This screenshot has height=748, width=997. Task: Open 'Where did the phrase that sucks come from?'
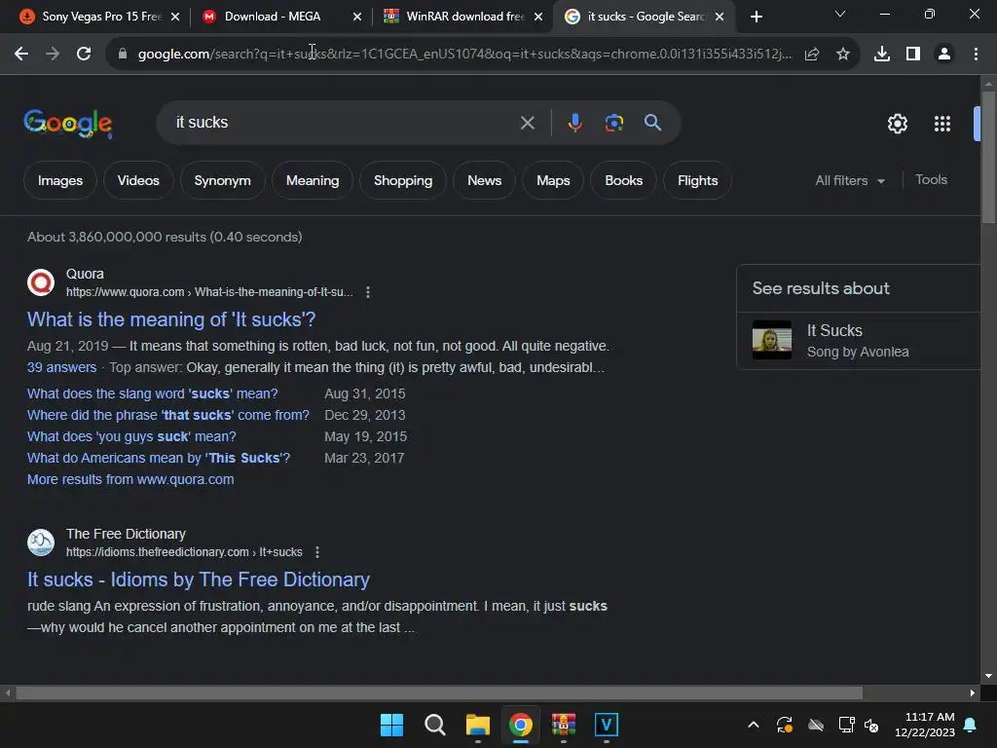click(167, 415)
